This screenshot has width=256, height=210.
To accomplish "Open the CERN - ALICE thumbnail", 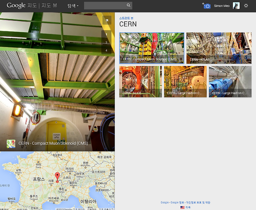I will (140, 82).
